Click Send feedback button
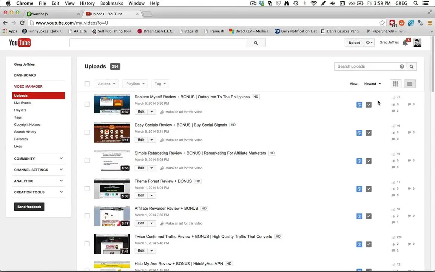 click(x=29, y=207)
